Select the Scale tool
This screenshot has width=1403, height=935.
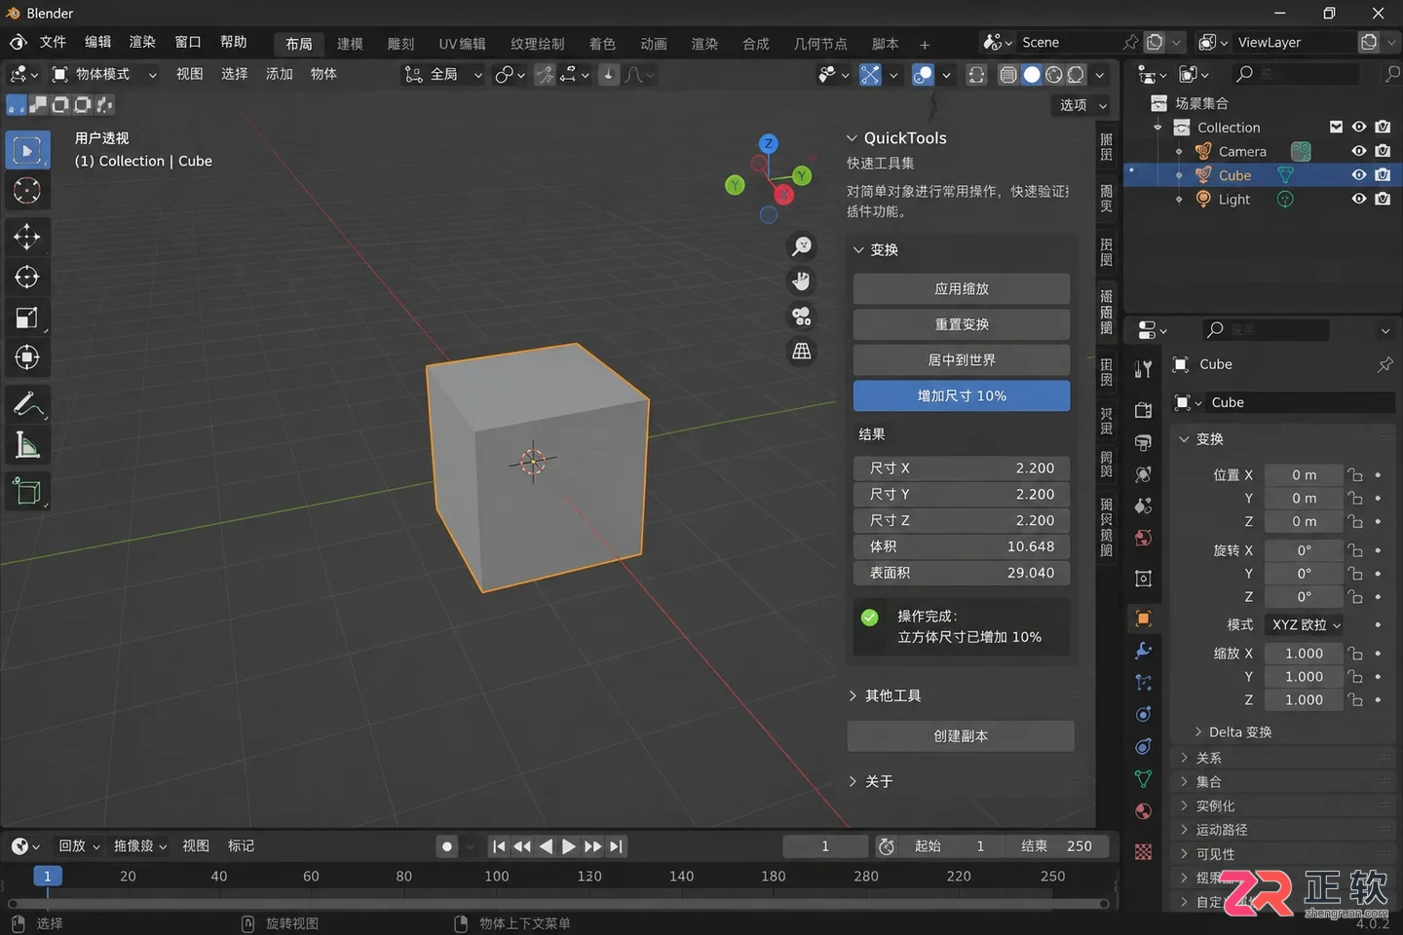click(27, 318)
